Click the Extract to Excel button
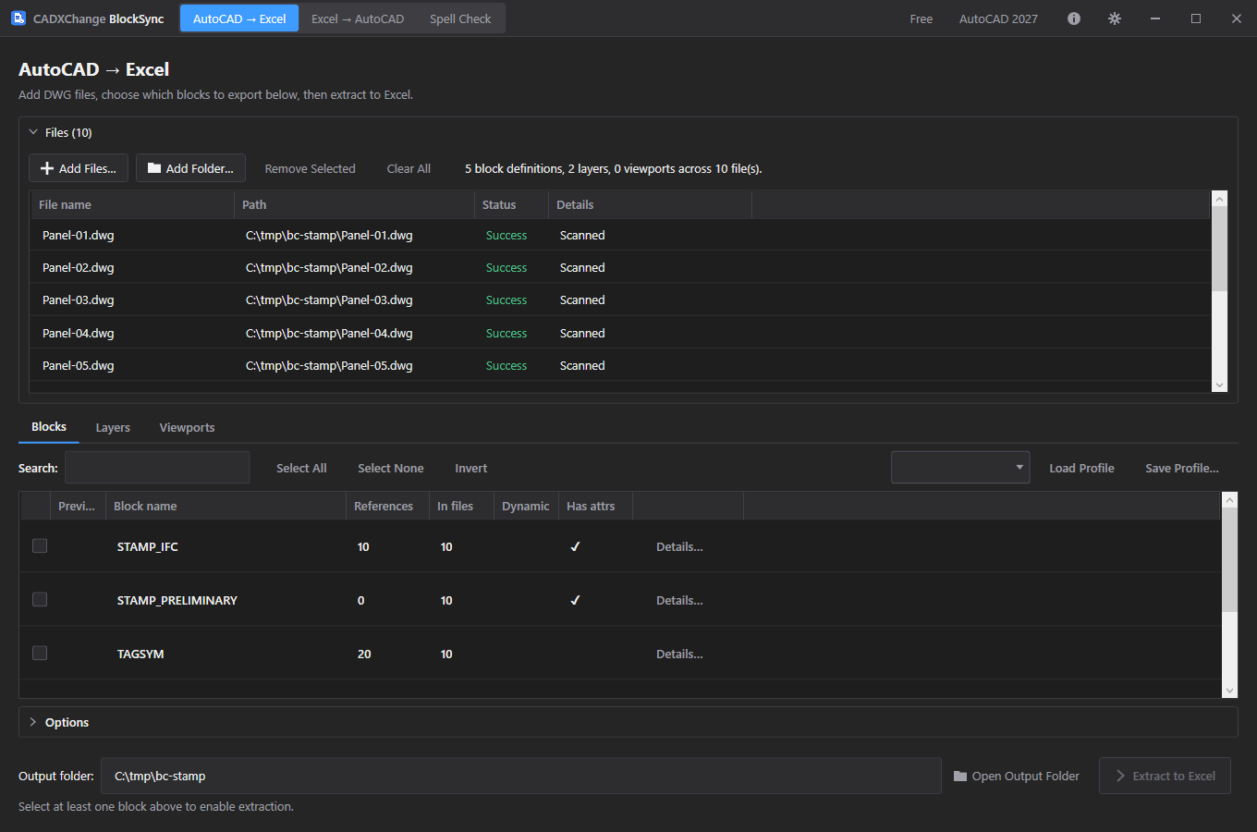This screenshot has height=832, width=1257. pos(1165,776)
